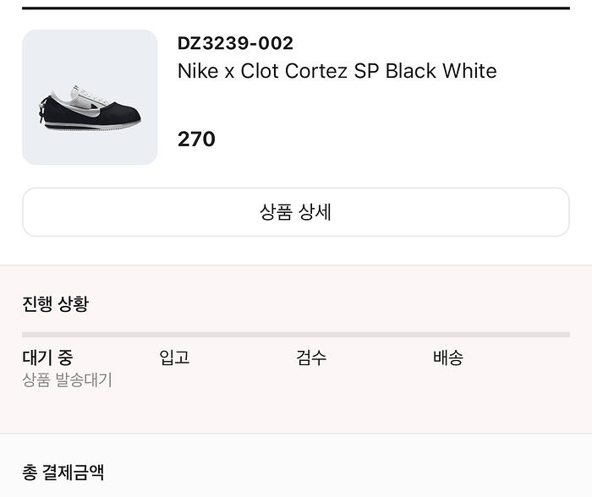Screen dimensions: 592x497
Task: Click the black divider line at top
Action: (x=295, y=8)
